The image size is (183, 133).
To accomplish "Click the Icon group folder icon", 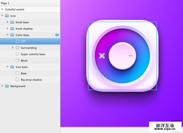I will click(x=7, y=16).
